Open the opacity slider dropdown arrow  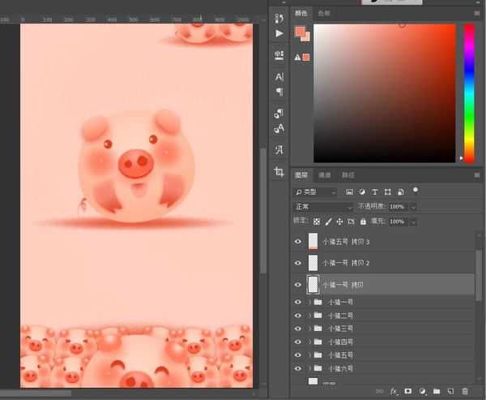point(413,207)
